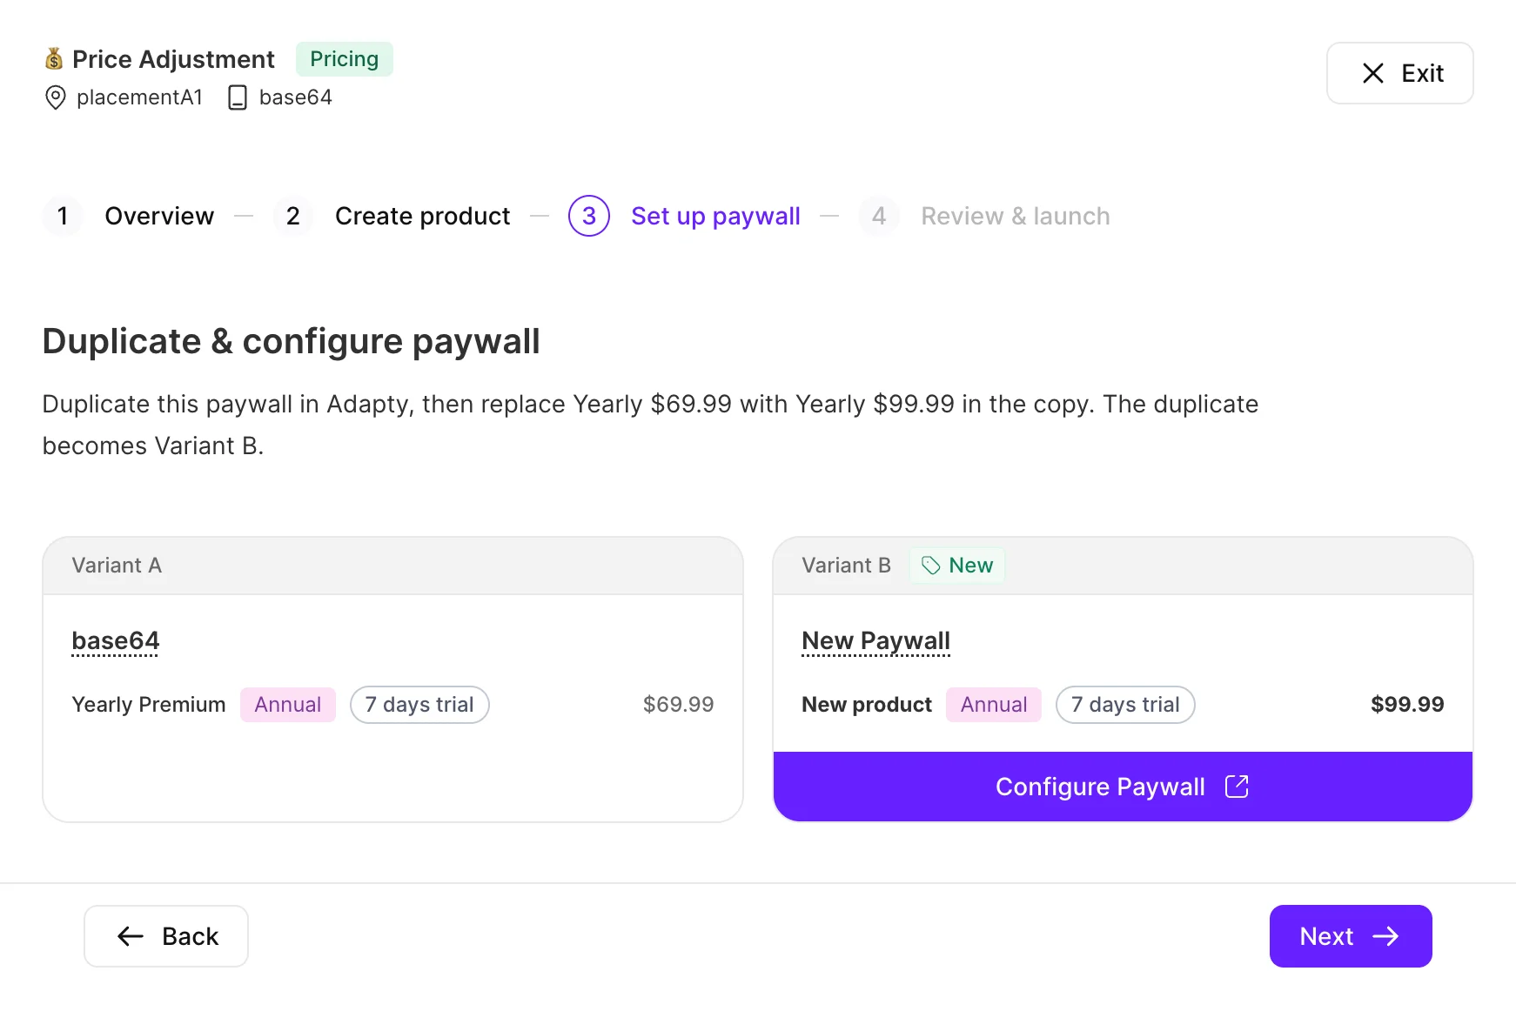Click the right arrow icon in Next button
Image resolution: width=1516 pixels, height=1018 pixels.
1385,936
